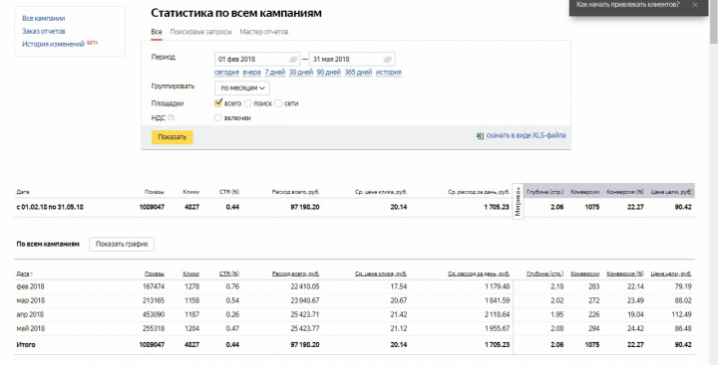This screenshot has width=718, height=365.
Task: Sort lower table by 'Глубина (стр.)' column
Action: (544, 274)
